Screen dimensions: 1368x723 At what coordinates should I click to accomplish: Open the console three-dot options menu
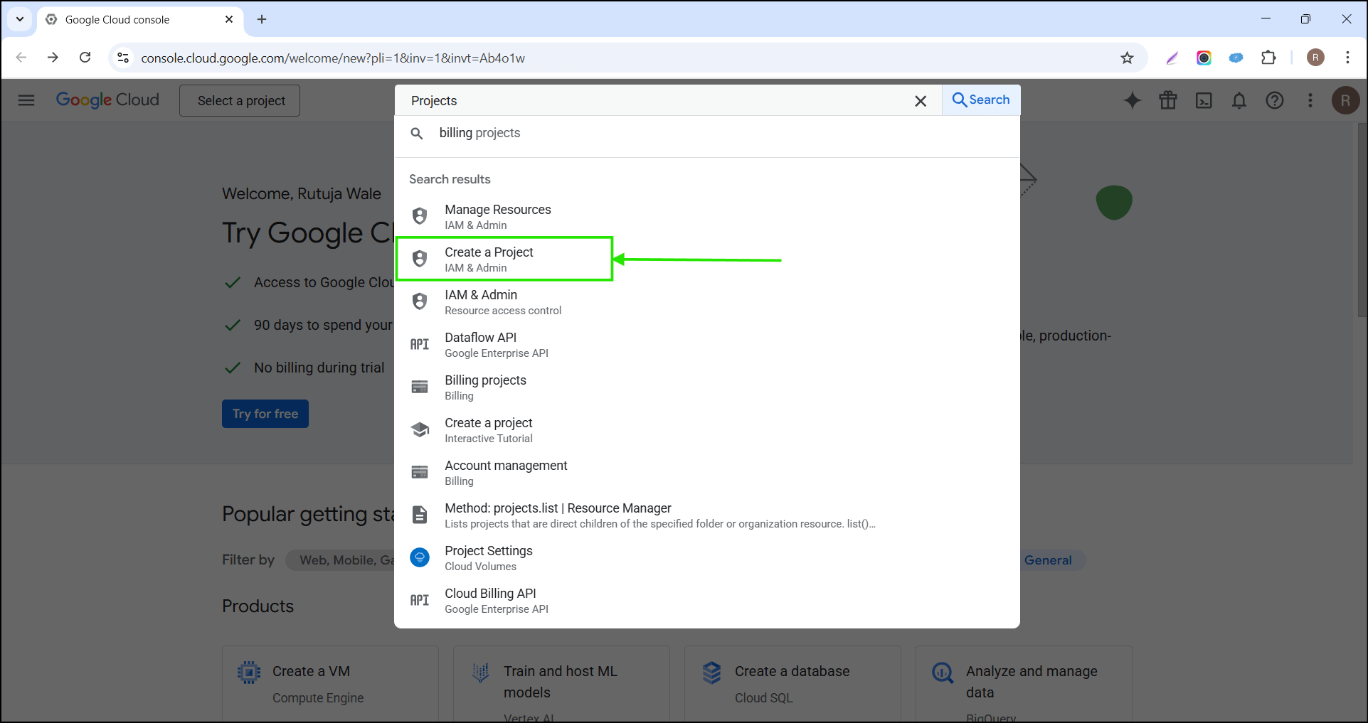click(x=1310, y=100)
